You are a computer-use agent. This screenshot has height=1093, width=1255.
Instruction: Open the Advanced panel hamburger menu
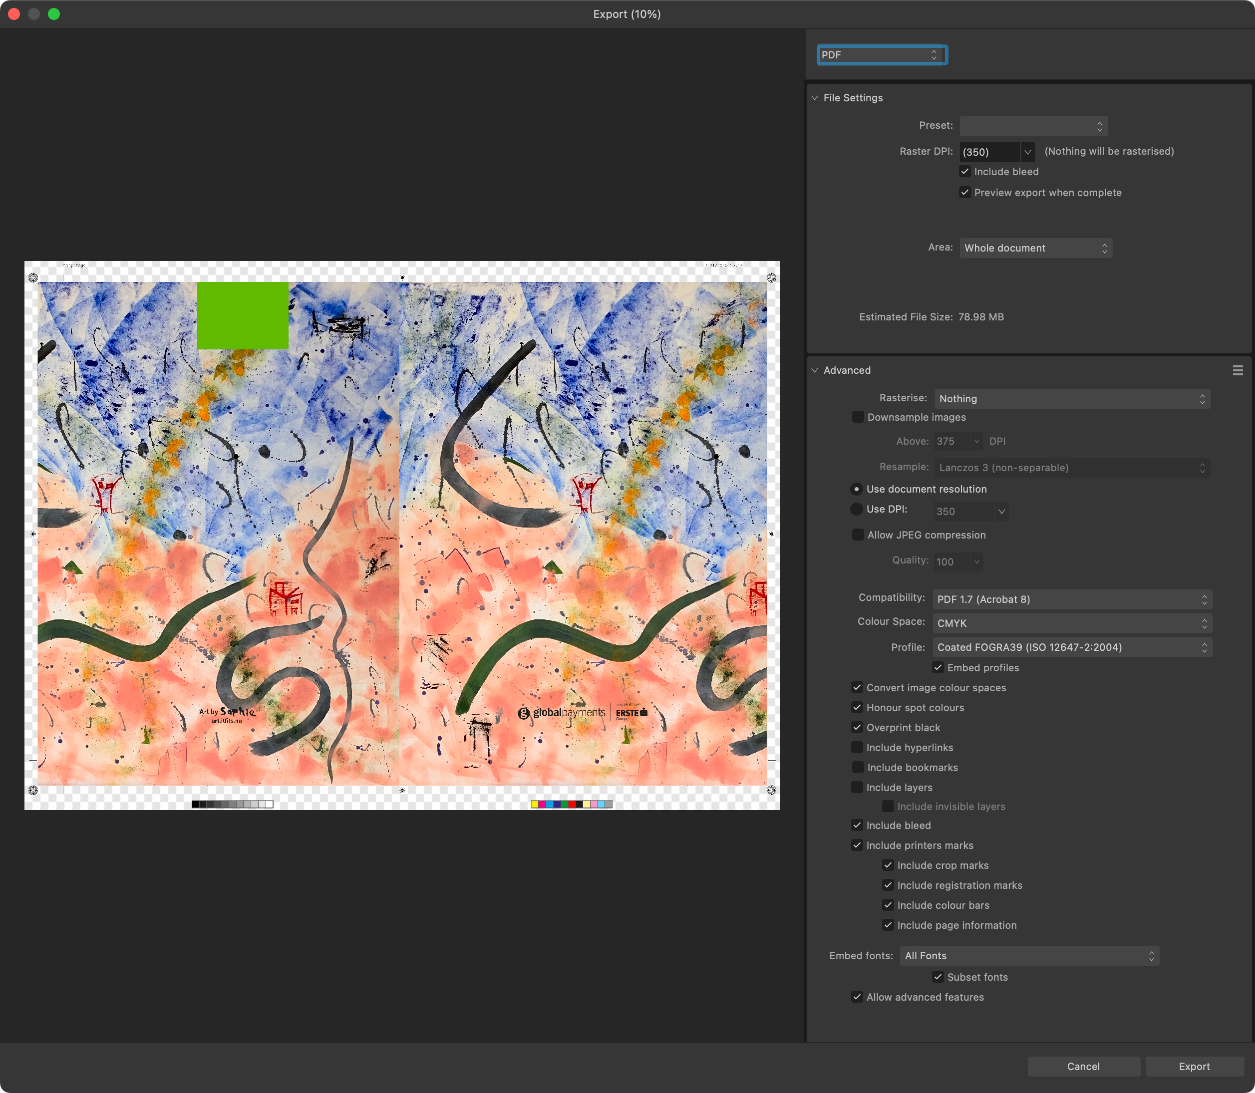pyautogui.click(x=1238, y=370)
